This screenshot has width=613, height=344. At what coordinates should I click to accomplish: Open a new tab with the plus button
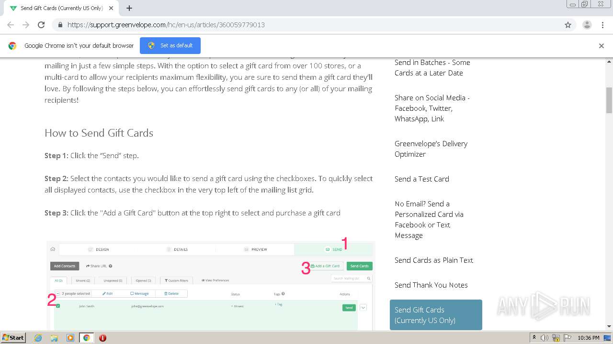pyautogui.click(x=129, y=8)
